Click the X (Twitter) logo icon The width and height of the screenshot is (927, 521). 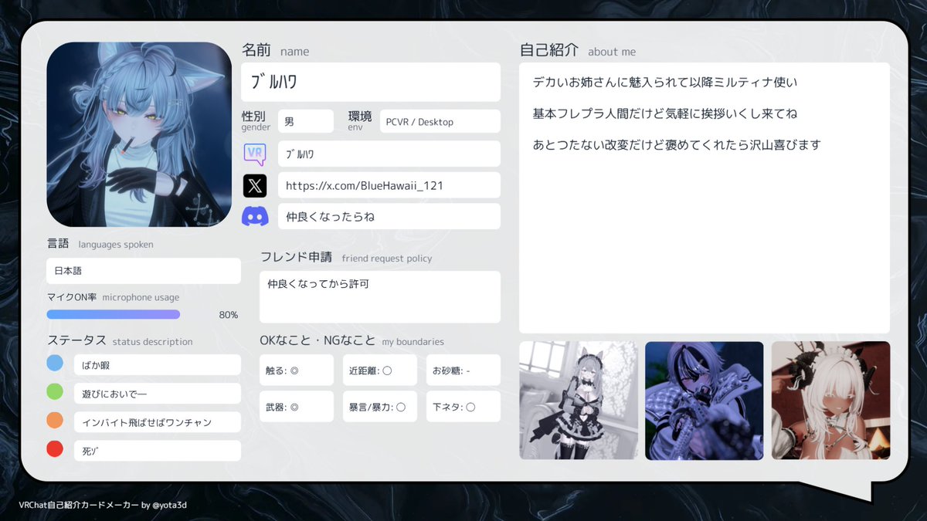pyautogui.click(x=255, y=185)
